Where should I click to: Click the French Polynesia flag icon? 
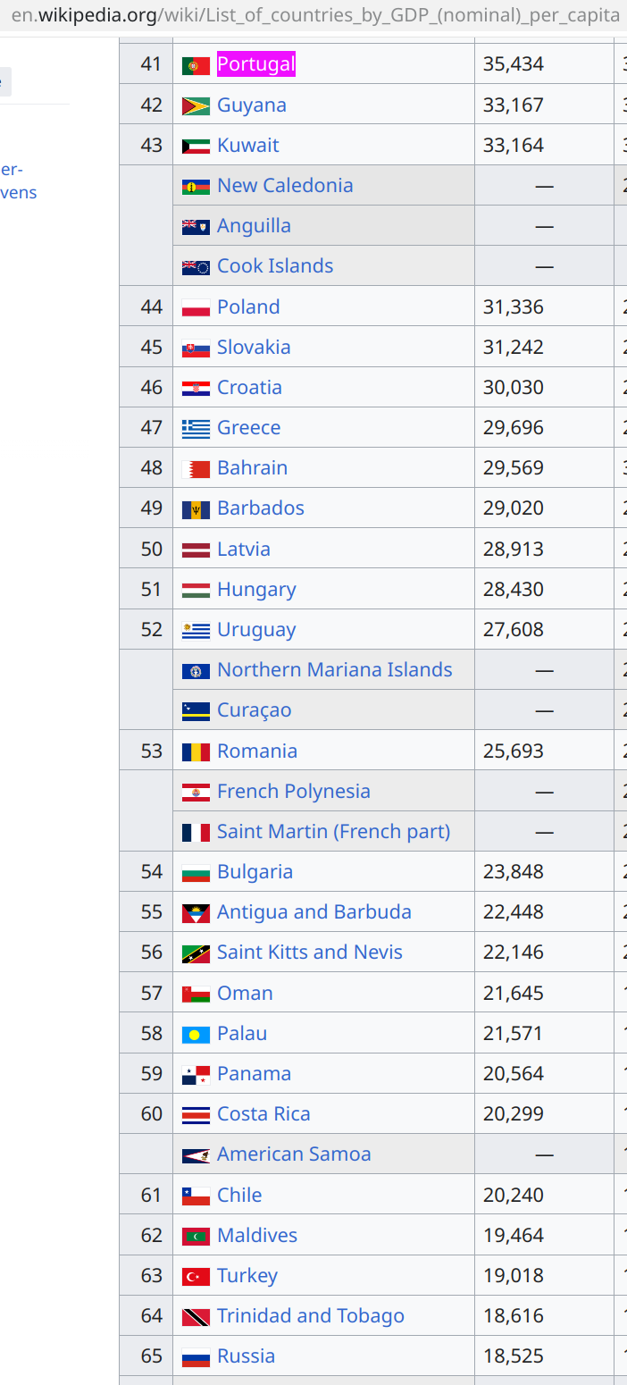pyautogui.click(x=196, y=792)
